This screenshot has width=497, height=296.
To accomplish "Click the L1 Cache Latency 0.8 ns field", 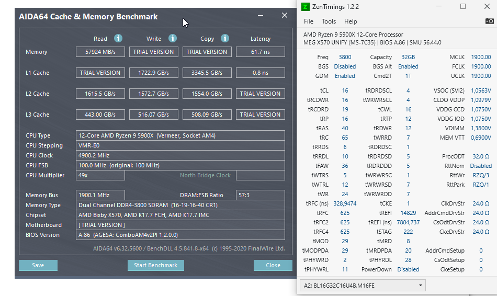I will 260,73.
